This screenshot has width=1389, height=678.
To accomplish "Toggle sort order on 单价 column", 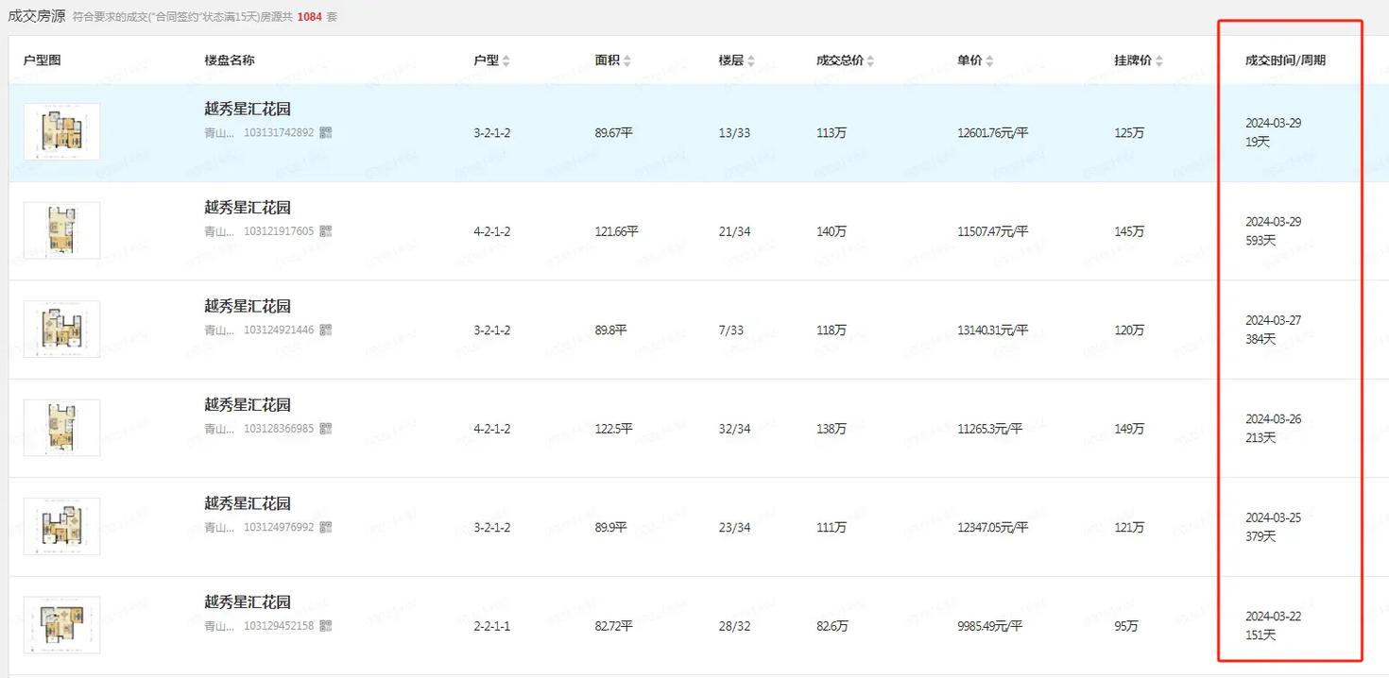I will [989, 61].
